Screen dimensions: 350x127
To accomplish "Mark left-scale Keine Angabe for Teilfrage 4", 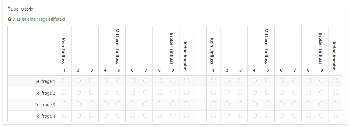I will tap(186, 116).
